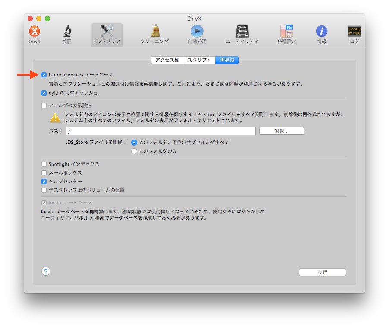Toggle the locate データベース checkbox
389x328 pixels.
44,203
